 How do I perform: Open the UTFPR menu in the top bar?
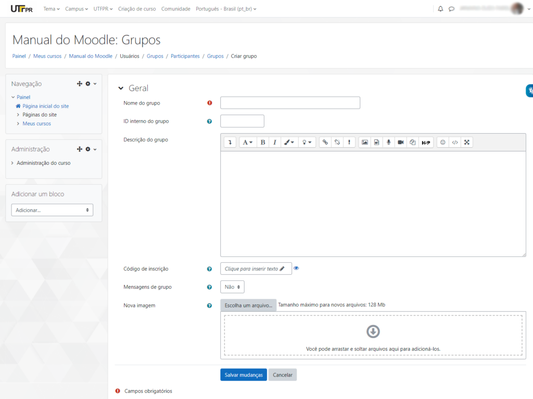click(x=103, y=9)
